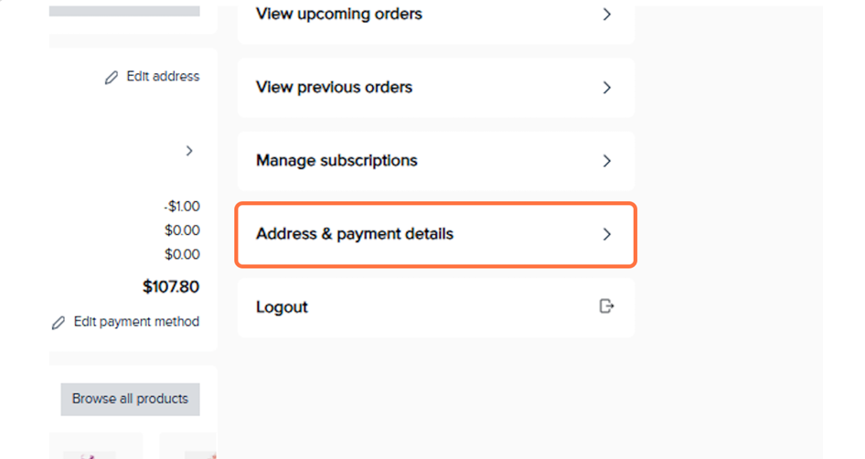Click the Address & payment details chevron

tap(606, 234)
